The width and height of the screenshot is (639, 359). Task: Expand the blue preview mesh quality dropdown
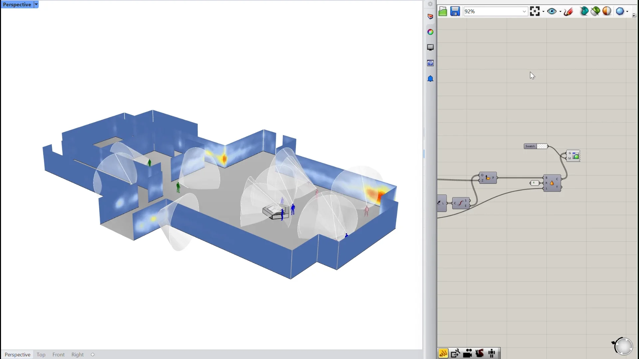(627, 12)
